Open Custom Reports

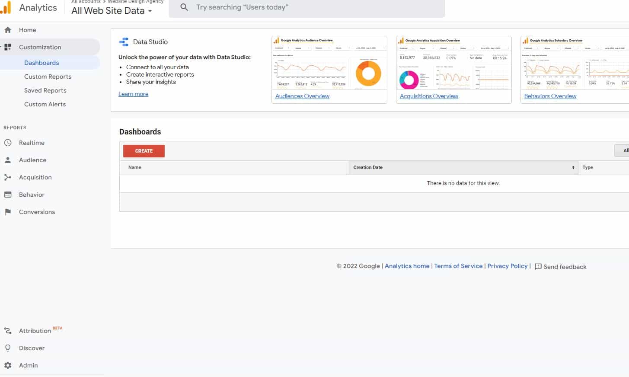48,77
